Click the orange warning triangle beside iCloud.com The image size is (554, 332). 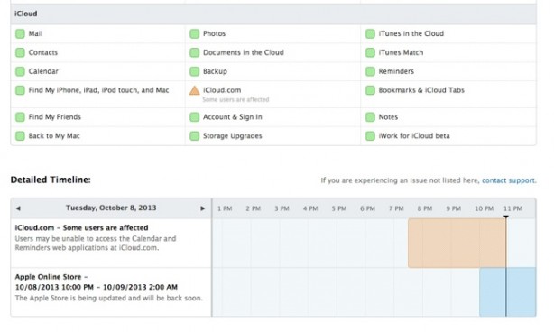pos(194,91)
